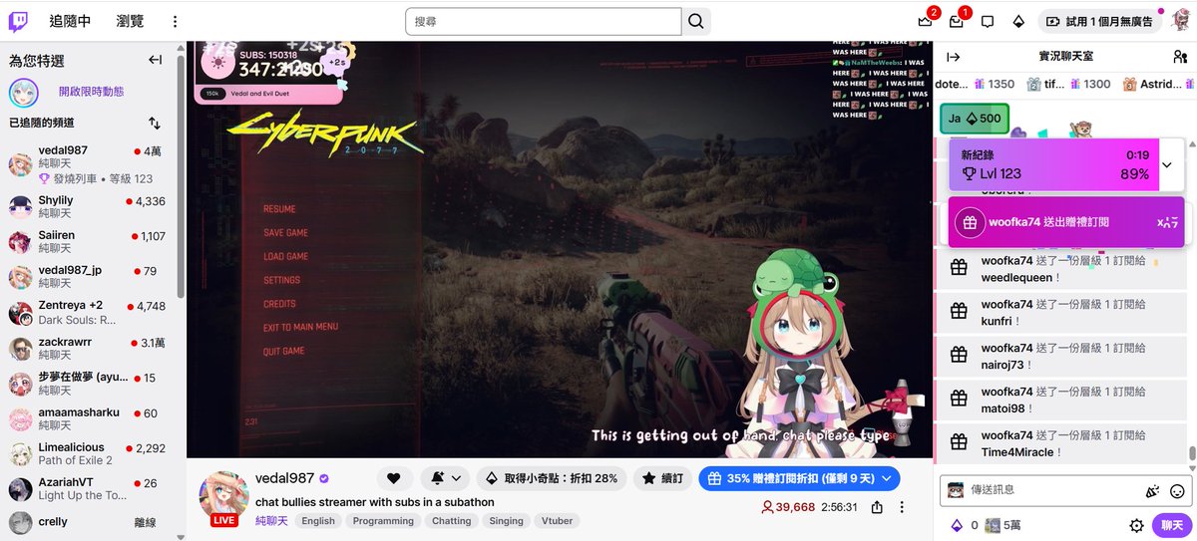Click 開啟限時動態 link
This screenshot has height=541, width=1197.
pos(91,92)
